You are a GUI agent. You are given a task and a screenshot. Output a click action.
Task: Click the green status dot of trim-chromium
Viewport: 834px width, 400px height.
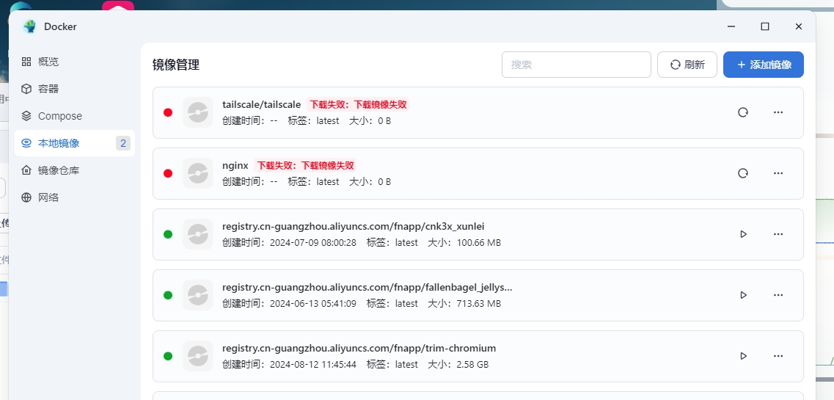[x=168, y=356]
